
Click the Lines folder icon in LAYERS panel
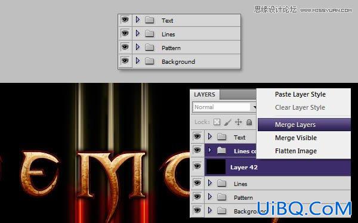coord(222,183)
